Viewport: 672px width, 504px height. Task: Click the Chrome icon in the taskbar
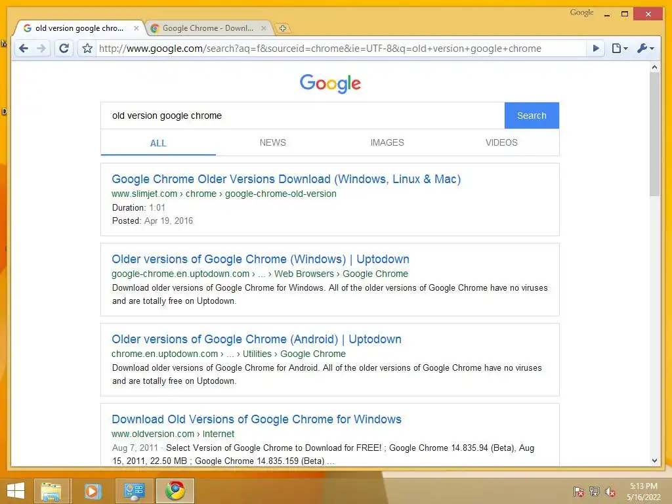(x=175, y=491)
